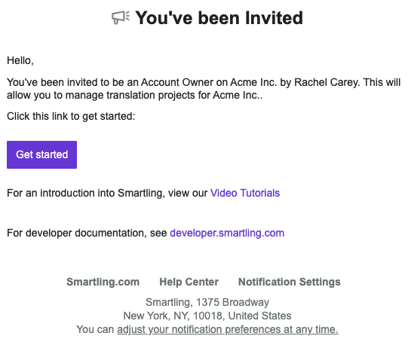Open the Help Center footer link

[189, 282]
